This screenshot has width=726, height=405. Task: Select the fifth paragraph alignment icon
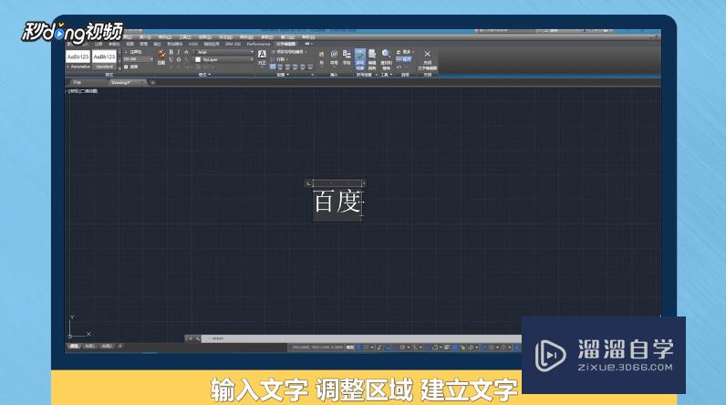(x=304, y=67)
